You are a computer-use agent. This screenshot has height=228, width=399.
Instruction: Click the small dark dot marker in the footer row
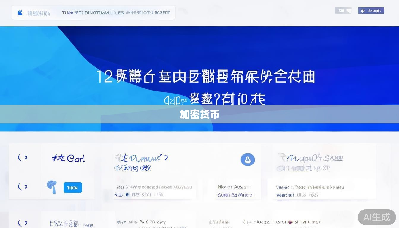[289, 222]
